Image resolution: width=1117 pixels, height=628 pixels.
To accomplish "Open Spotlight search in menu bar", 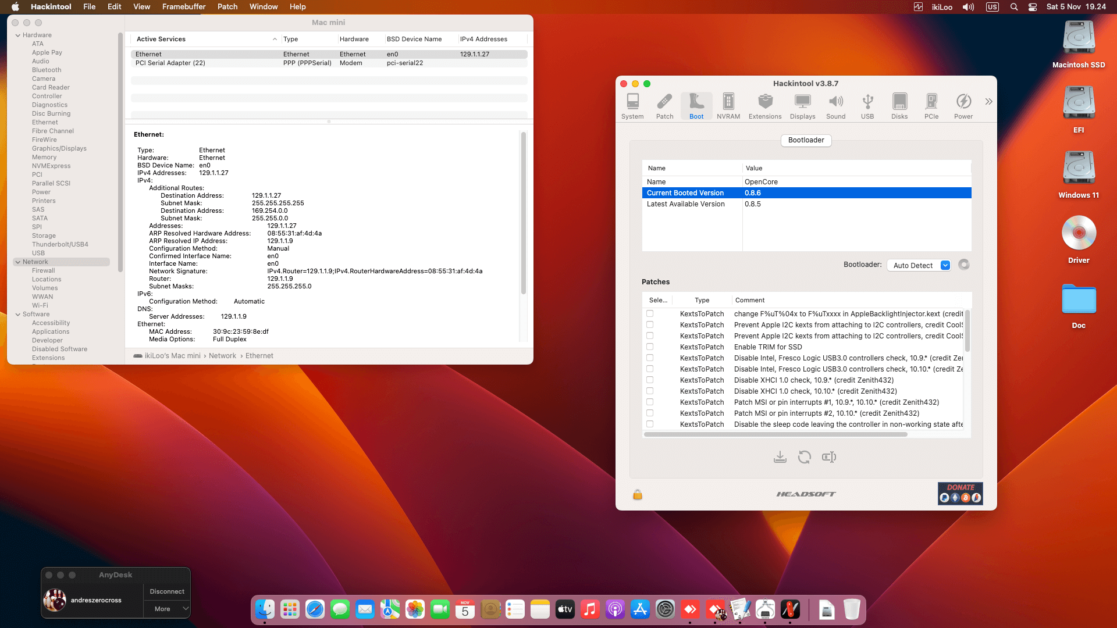I will point(1014,7).
